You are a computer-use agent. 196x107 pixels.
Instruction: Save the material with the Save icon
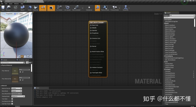click(x=3, y=8)
